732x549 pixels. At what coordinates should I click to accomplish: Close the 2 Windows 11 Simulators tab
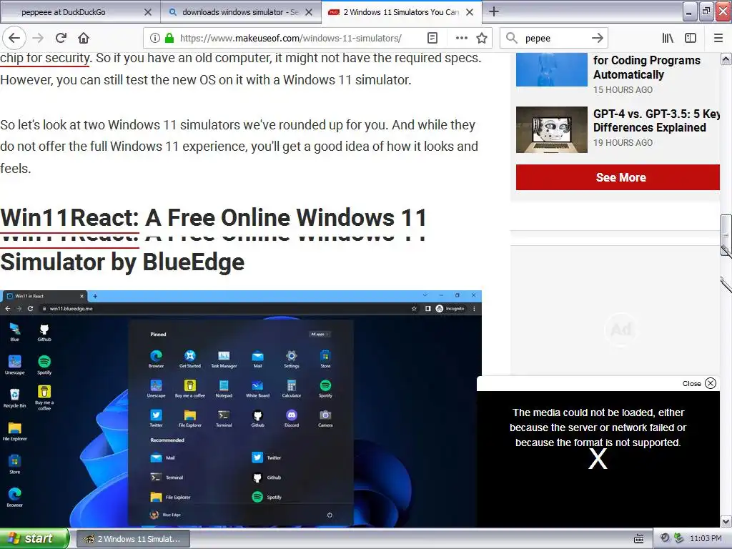(x=470, y=12)
